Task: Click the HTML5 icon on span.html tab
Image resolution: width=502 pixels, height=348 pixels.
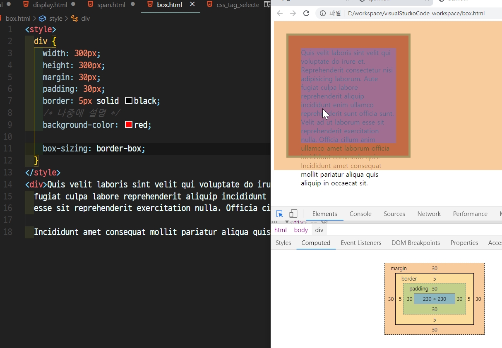Action: 91,5
